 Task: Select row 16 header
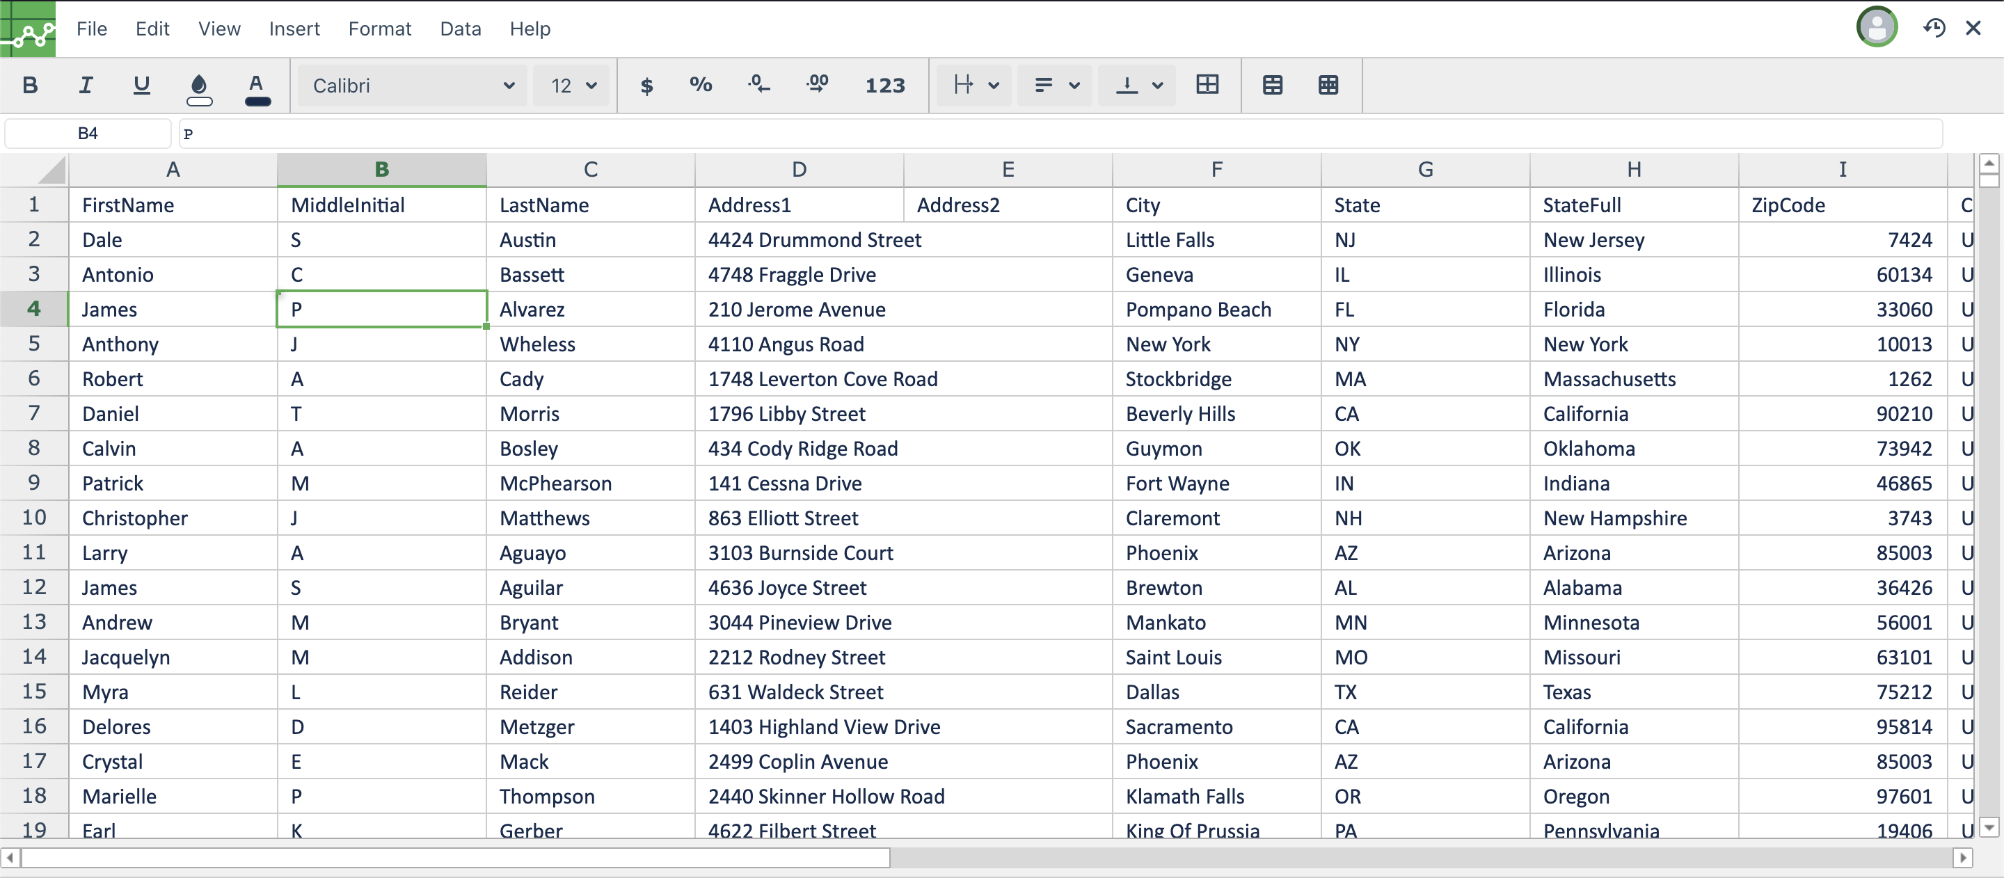coord(34,726)
